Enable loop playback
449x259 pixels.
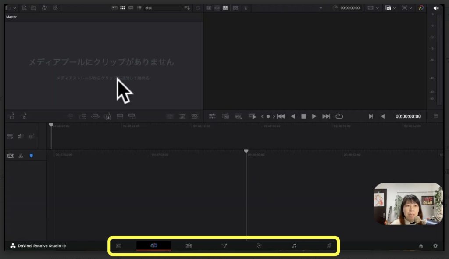(x=340, y=116)
